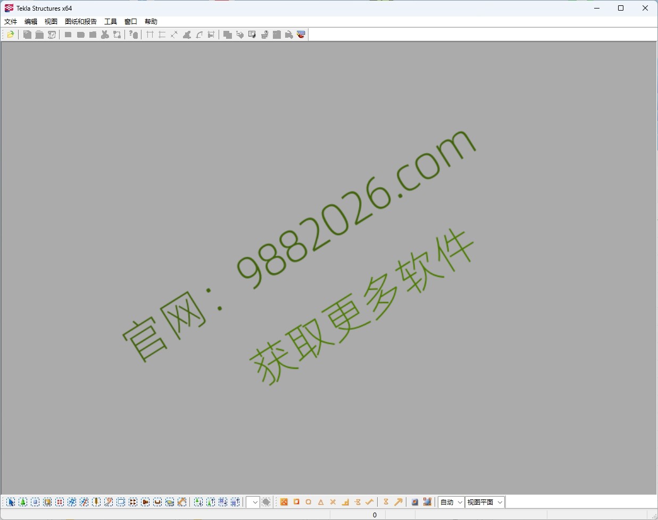The image size is (658, 520).
Task: Toggle the orange Select surface treatments switch
Action: 47,502
